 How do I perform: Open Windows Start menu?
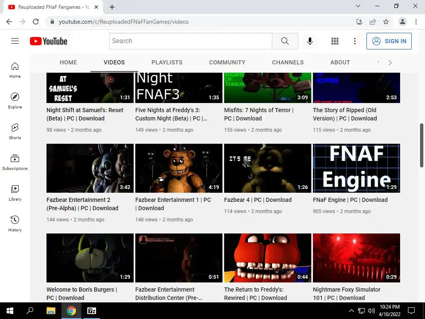click(x=10, y=311)
